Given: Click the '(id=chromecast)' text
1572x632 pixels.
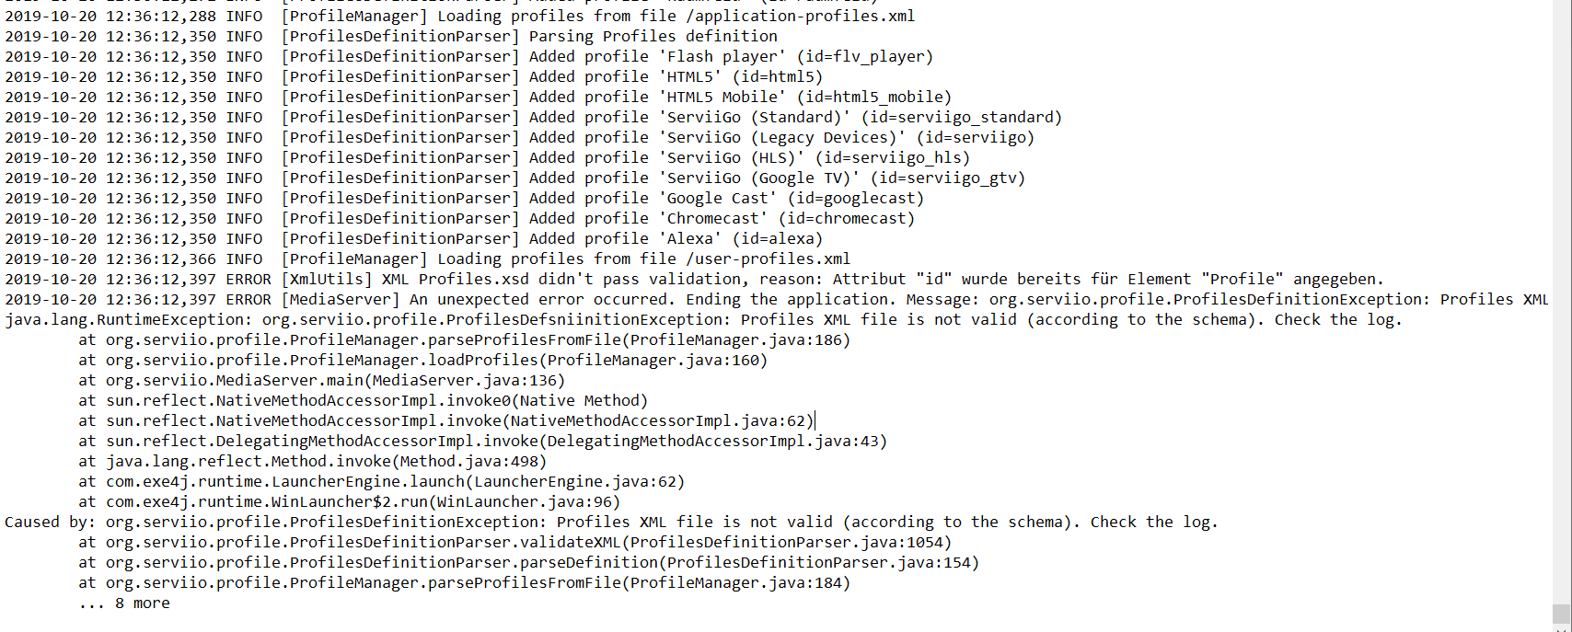Looking at the screenshot, I should pos(846,219).
